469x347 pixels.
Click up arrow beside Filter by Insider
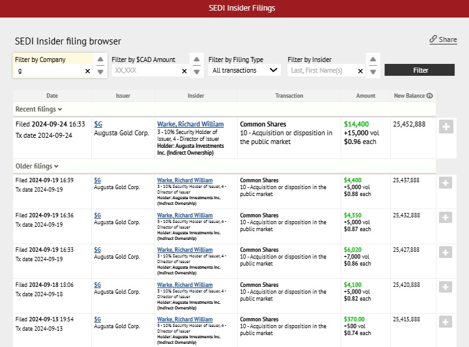tap(373, 60)
